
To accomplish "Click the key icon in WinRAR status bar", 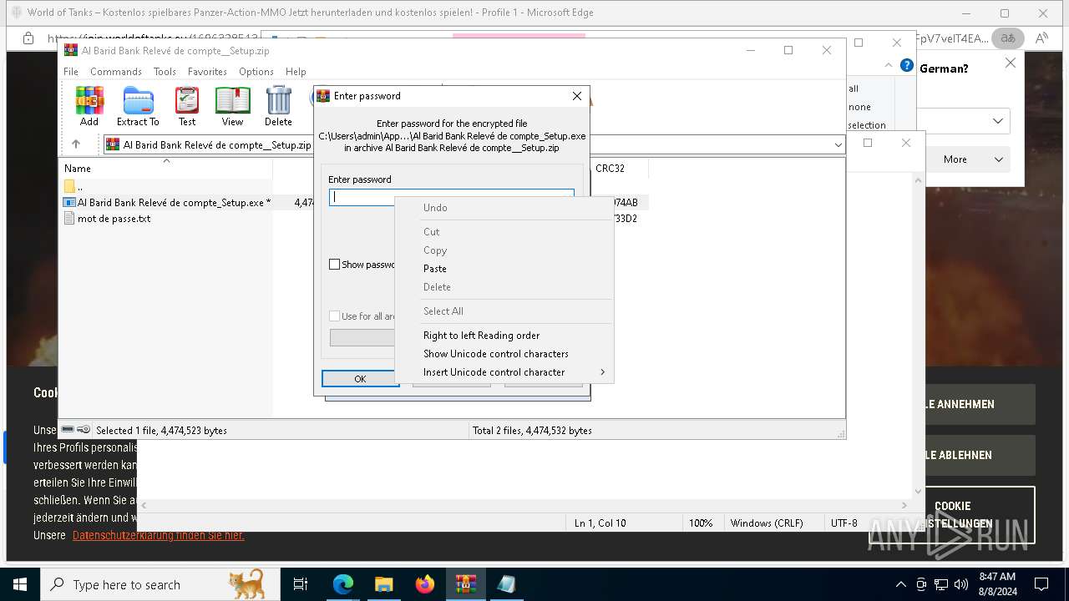I will [84, 430].
